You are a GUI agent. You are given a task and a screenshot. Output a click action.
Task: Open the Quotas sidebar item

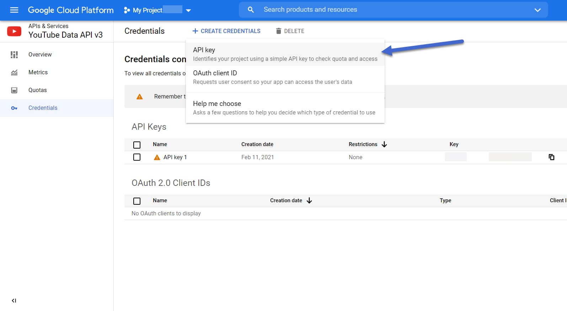[57, 90]
